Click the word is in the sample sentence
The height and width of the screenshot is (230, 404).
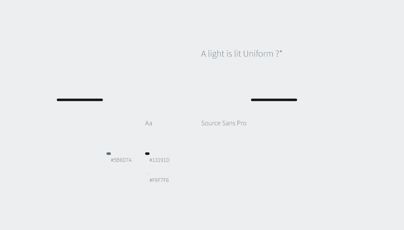(229, 54)
